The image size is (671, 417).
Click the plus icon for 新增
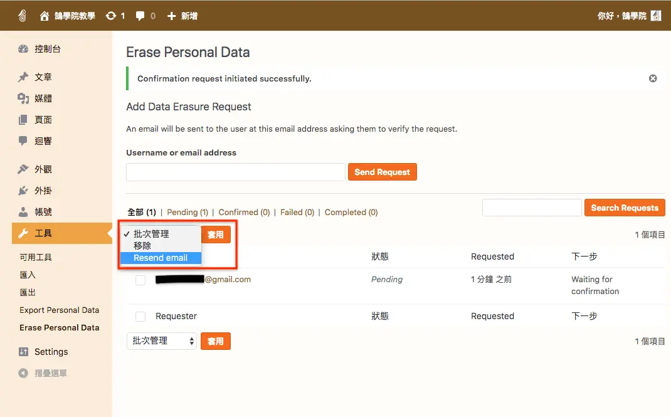171,16
